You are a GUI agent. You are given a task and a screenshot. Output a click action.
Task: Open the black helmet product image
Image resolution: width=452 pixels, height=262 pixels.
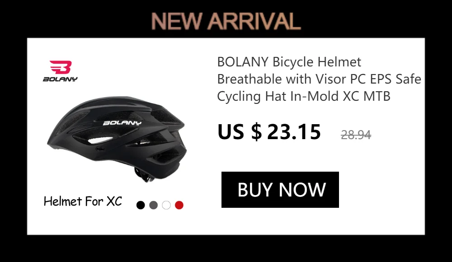point(117,139)
